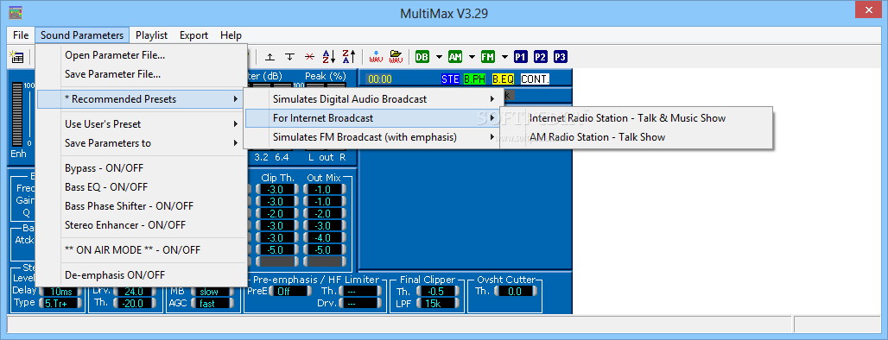Click the Th. value -20.0
The height and width of the screenshot is (340, 888).
(136, 304)
